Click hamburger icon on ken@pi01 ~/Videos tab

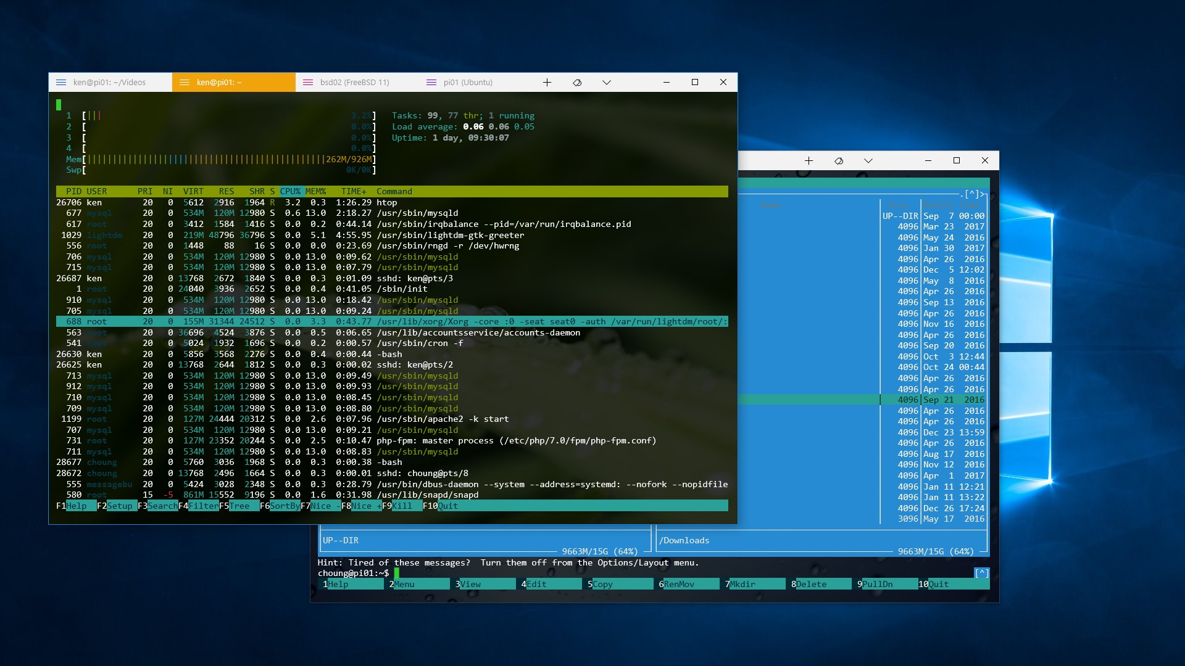[61, 83]
